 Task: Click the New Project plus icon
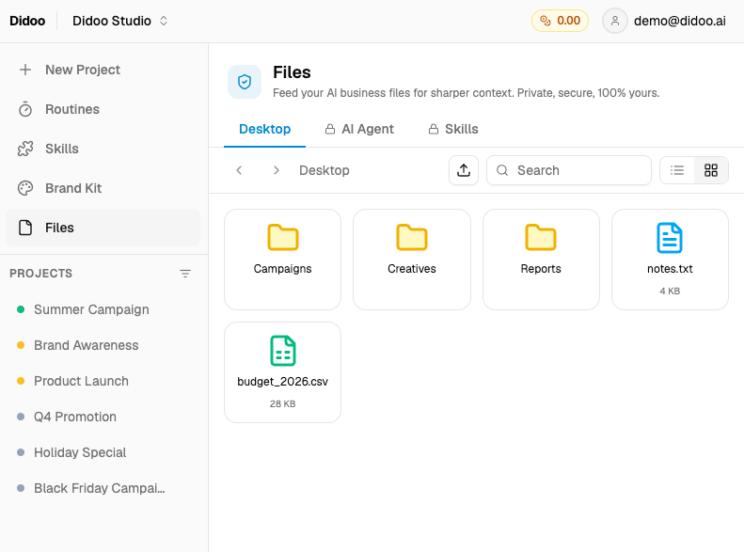(x=26, y=70)
